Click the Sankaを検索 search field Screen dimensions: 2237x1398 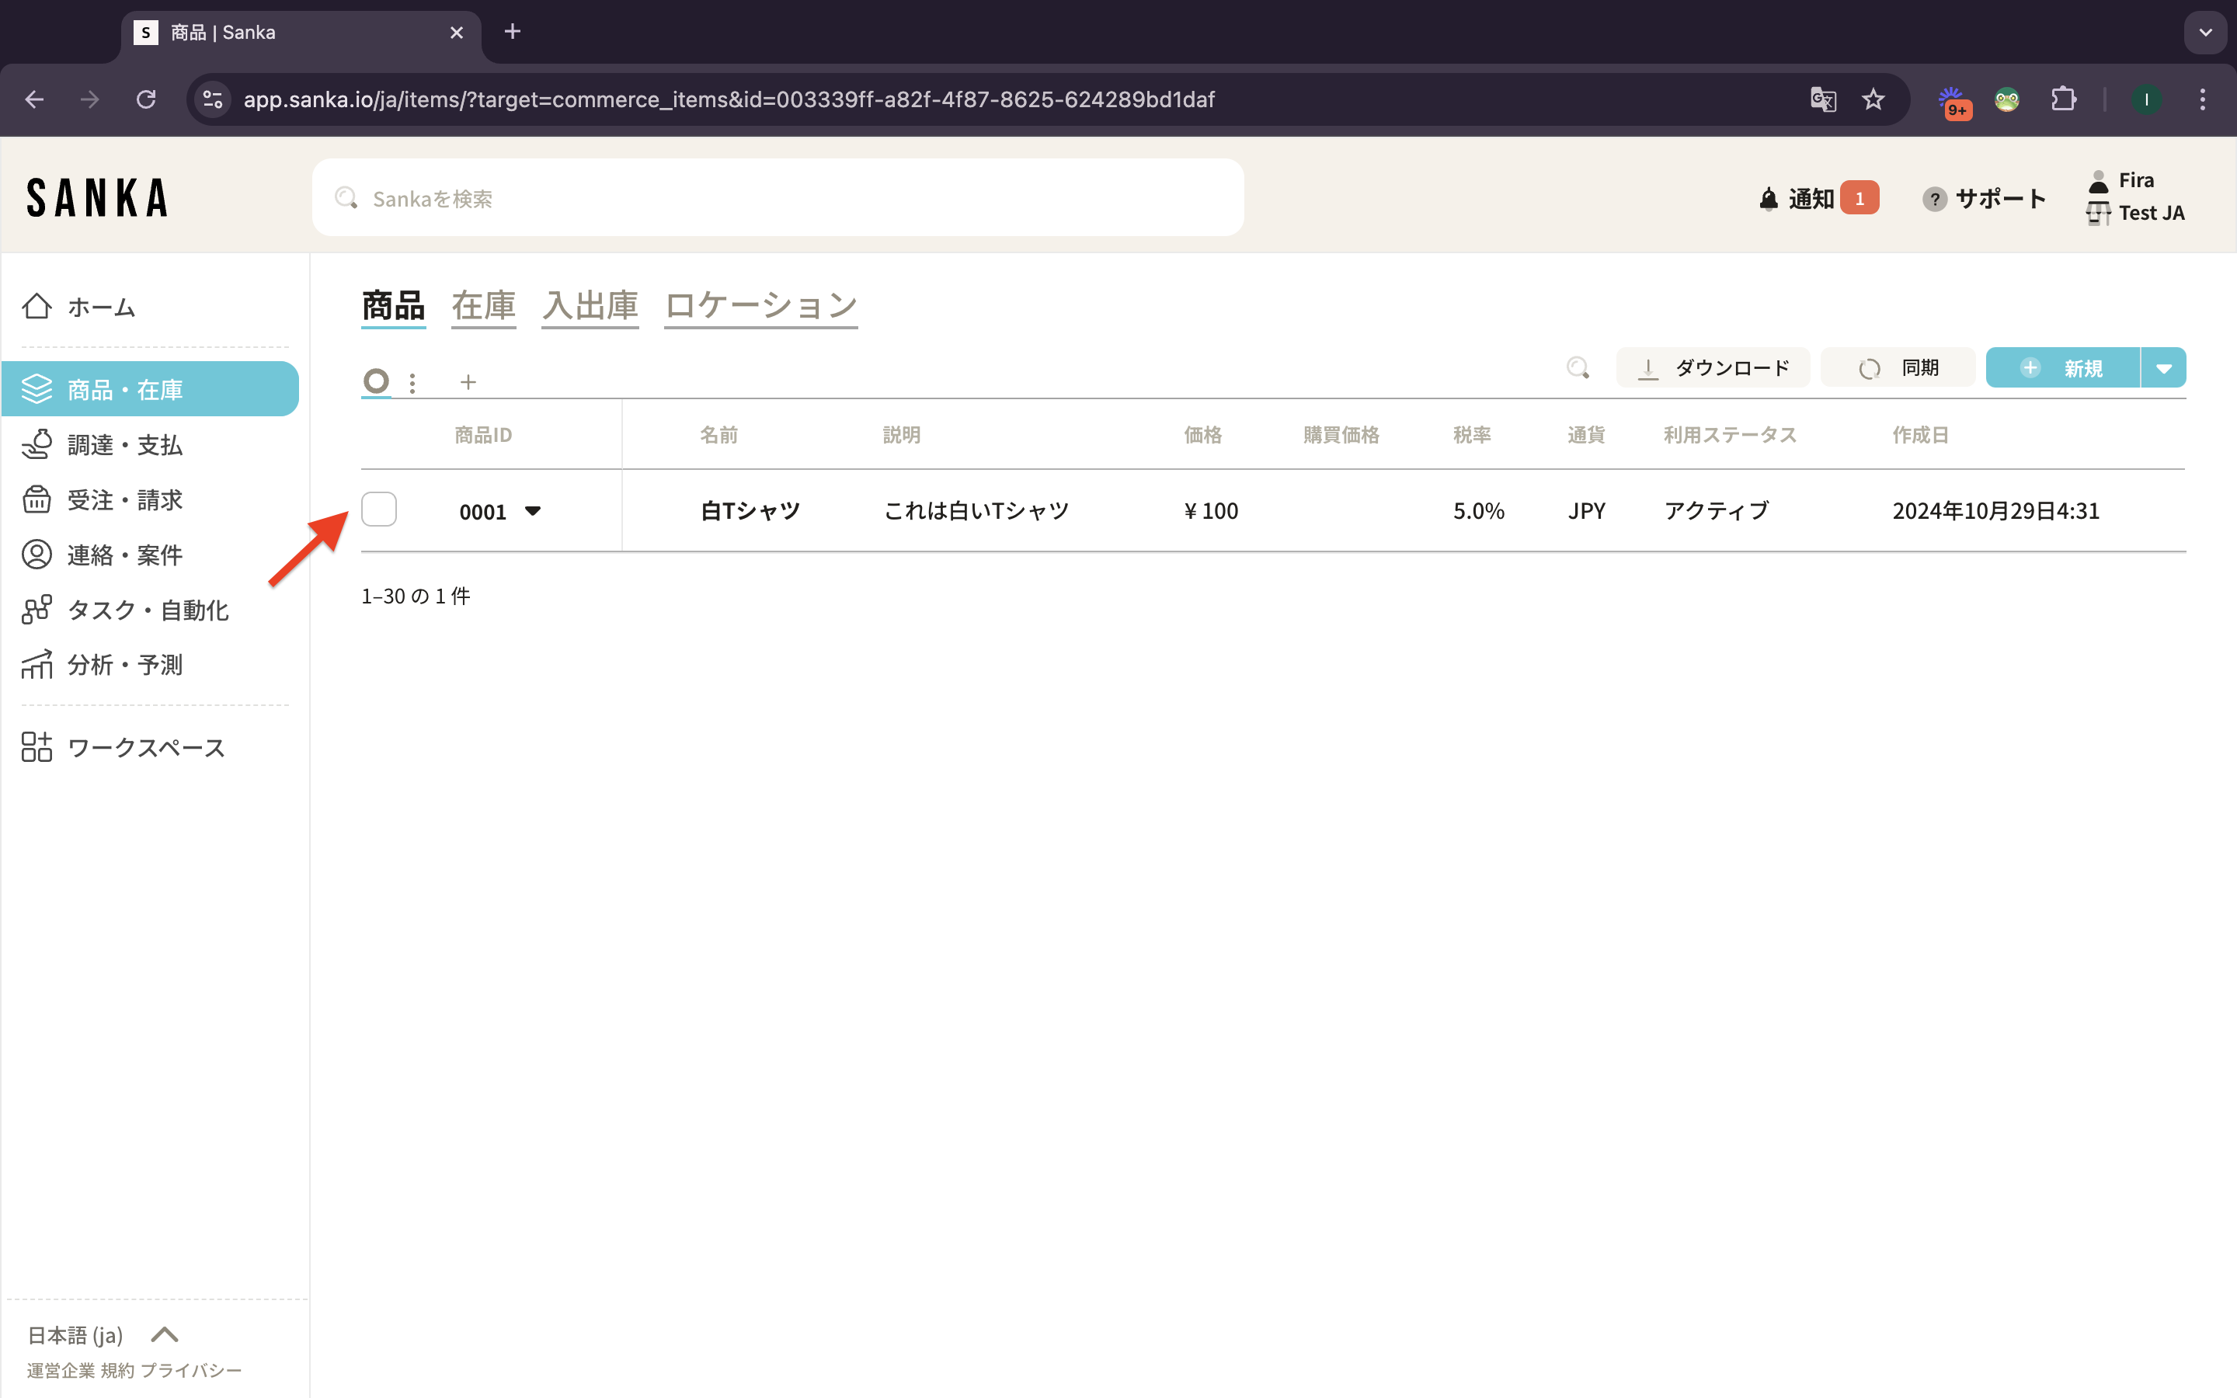(777, 198)
